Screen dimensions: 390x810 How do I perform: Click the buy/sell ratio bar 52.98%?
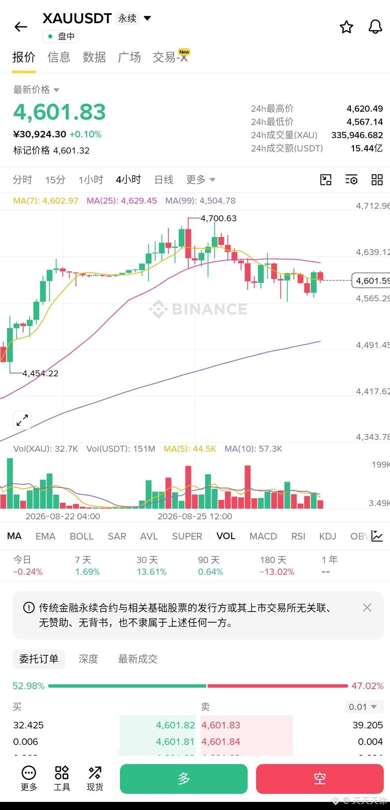(198, 686)
